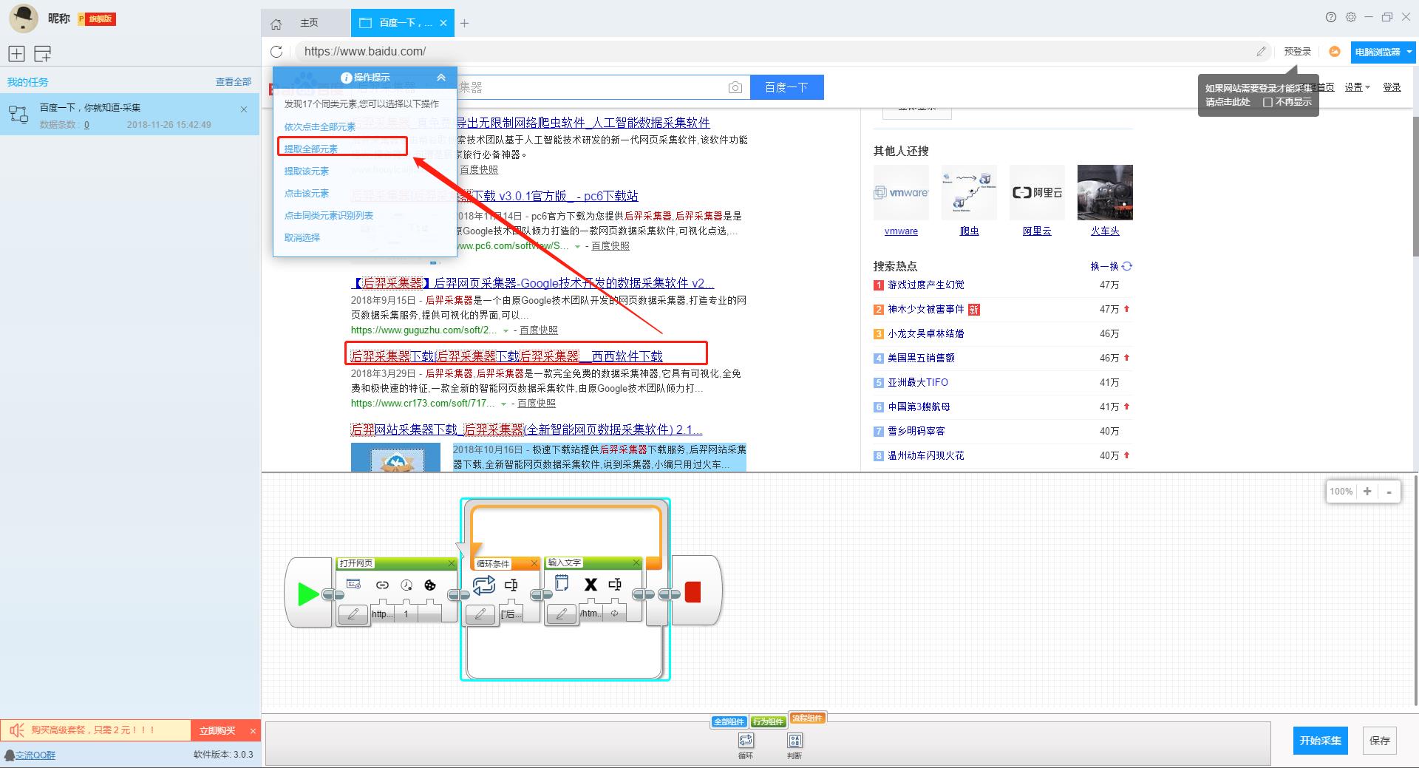Choose 点击该元素 in the hint menu
1419x768 pixels.
click(307, 193)
